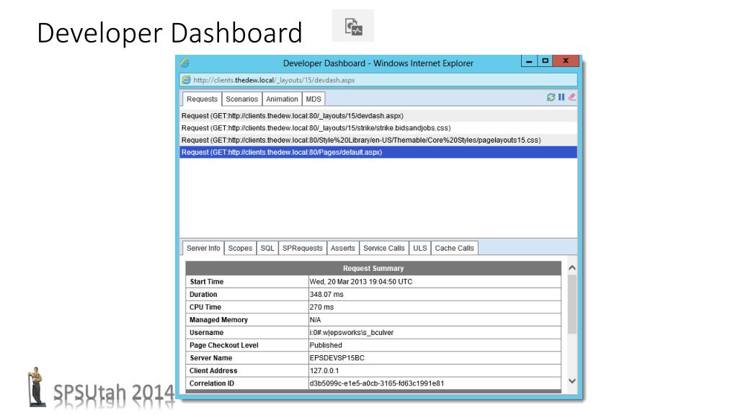Click the address bar URL field

click(x=378, y=80)
